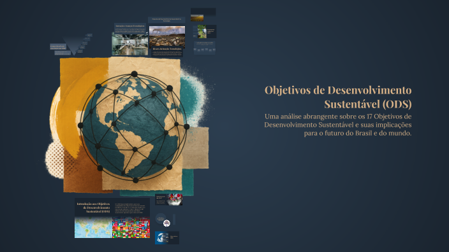Click the networked globe illustration
This screenshot has width=449, height=252.
[133, 127]
